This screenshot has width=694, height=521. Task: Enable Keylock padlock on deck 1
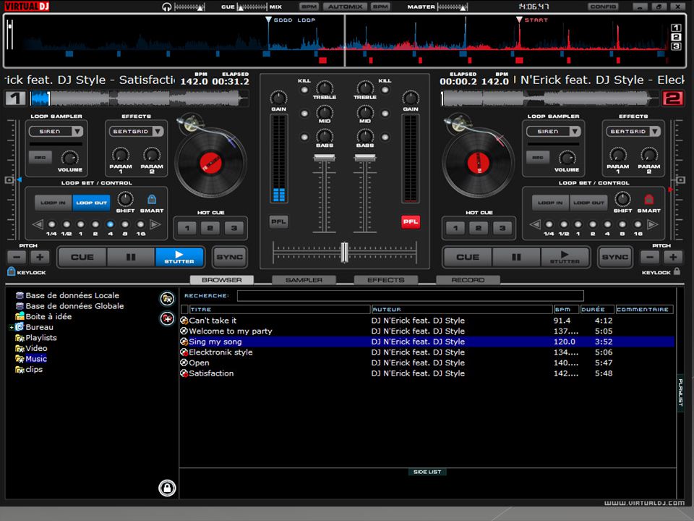[x=11, y=271]
